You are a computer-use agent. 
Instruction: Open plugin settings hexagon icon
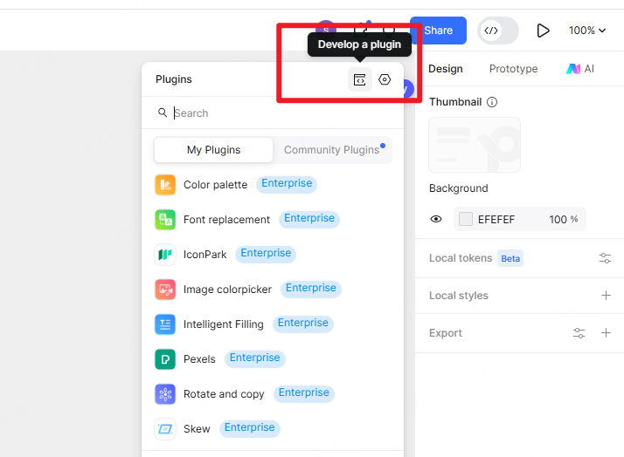coord(385,79)
